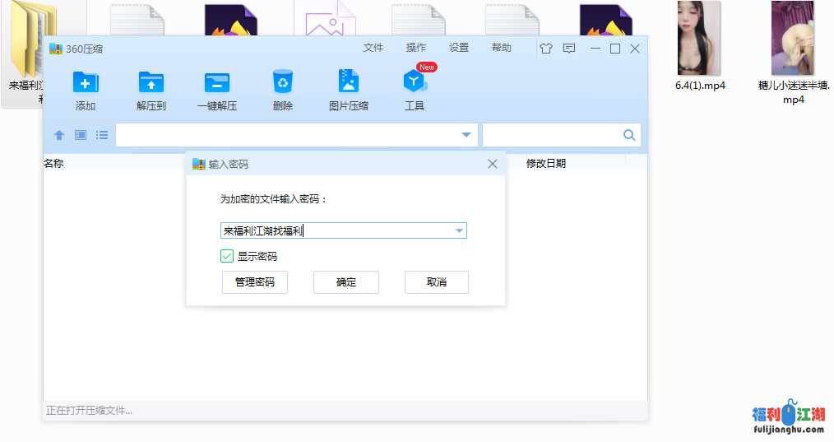The image size is (834, 442).
Task: Expand the password field dropdown arrow
Action: tap(459, 231)
